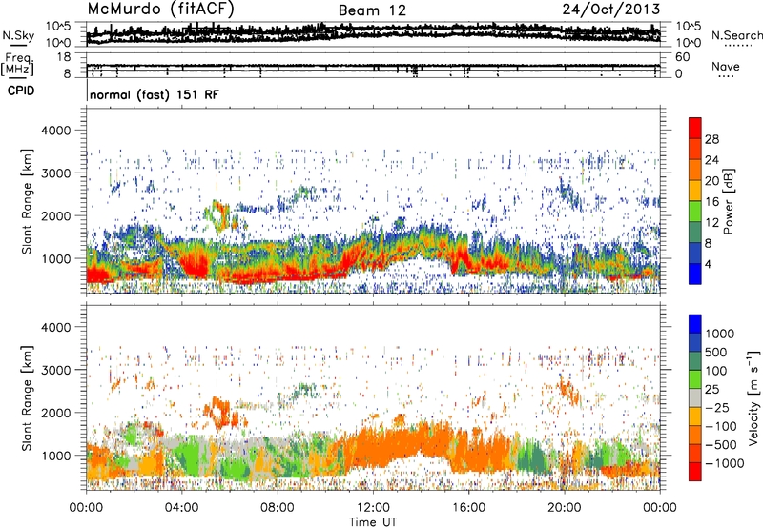Click the '3000' tick on velocity panel
Viewport: 763px width, 528px height.
click(56, 370)
